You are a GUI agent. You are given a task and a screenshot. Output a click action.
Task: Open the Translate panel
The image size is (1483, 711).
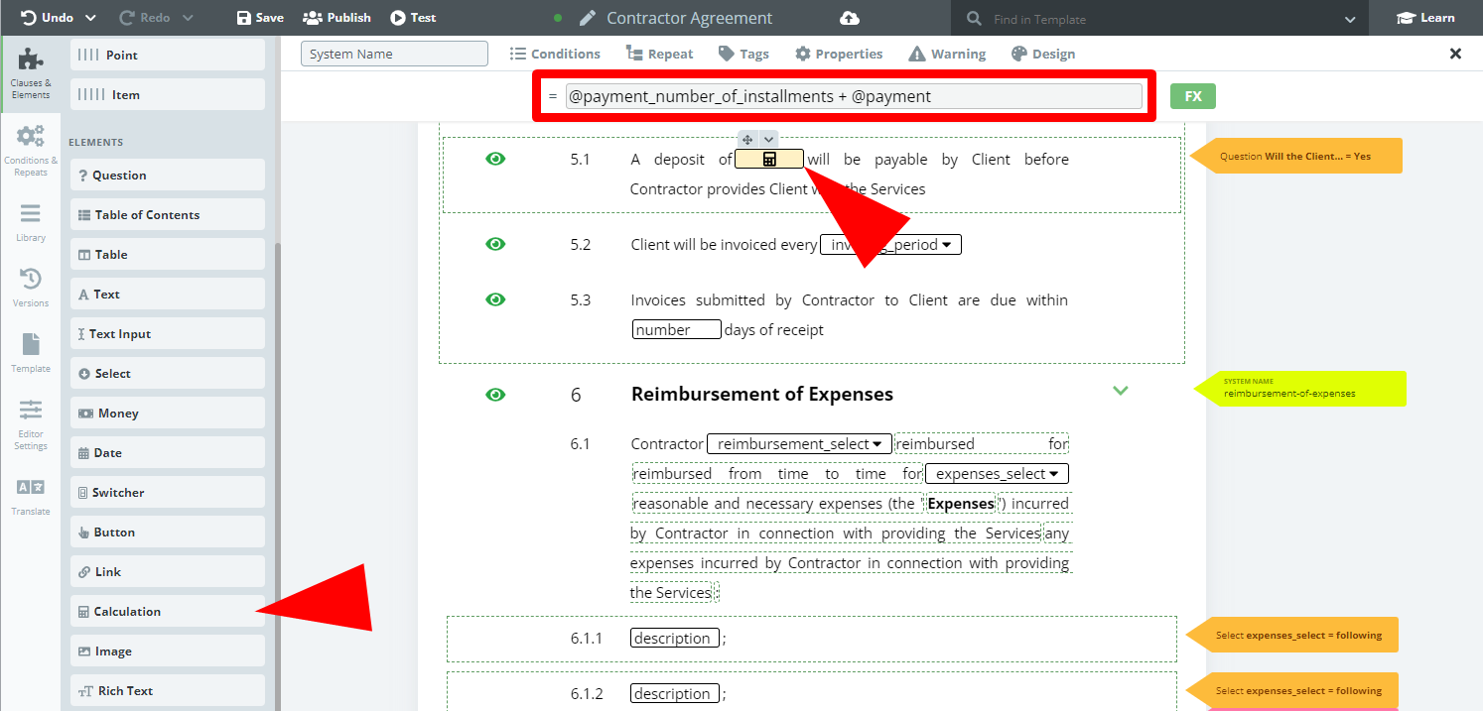31,497
